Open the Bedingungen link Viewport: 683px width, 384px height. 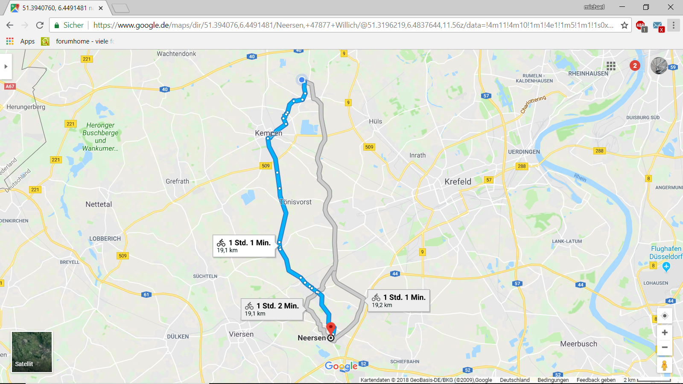click(x=553, y=380)
